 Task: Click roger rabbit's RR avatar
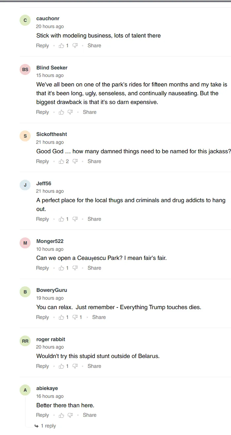click(25, 341)
